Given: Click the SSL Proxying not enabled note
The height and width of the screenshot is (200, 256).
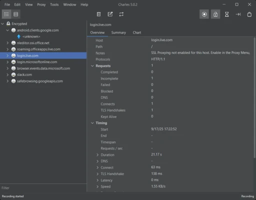Looking at the screenshot, I should pos(200,52).
